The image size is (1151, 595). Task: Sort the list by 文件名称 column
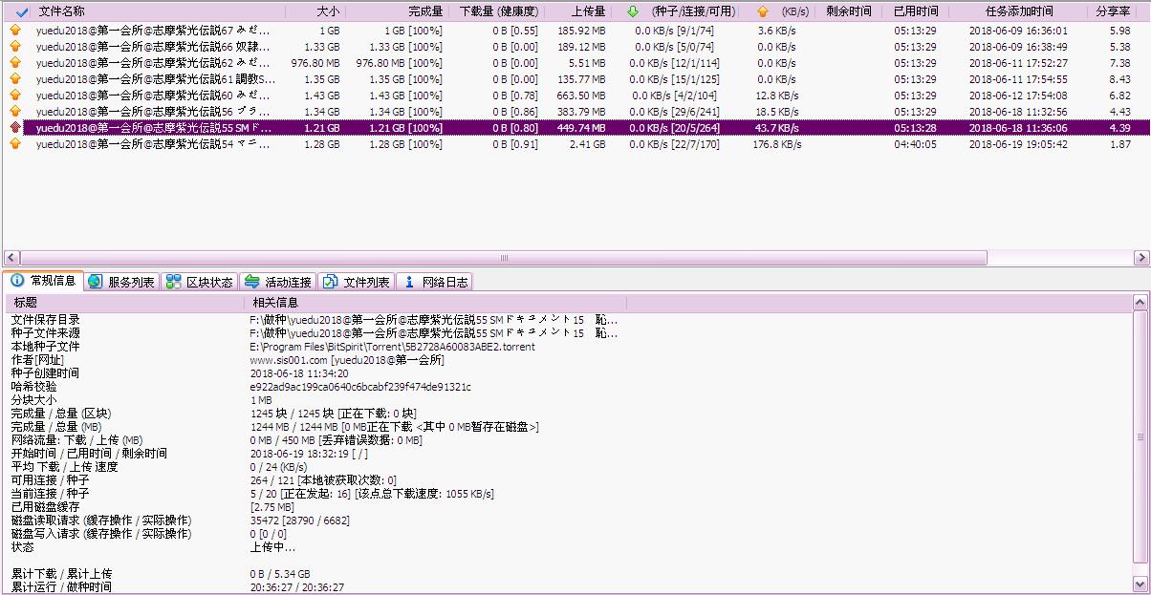(62, 11)
